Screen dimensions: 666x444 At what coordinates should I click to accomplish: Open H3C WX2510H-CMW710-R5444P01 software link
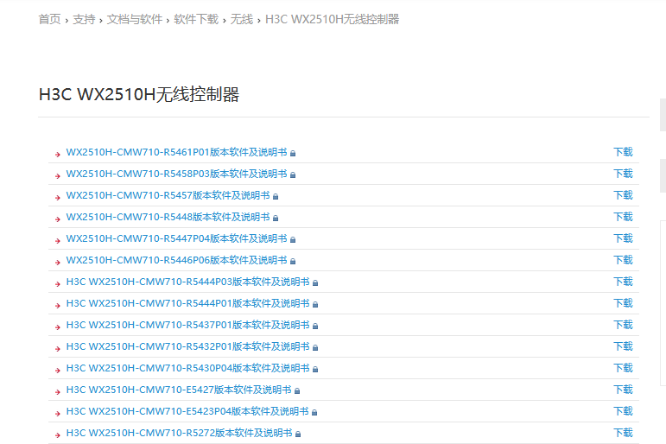(188, 303)
